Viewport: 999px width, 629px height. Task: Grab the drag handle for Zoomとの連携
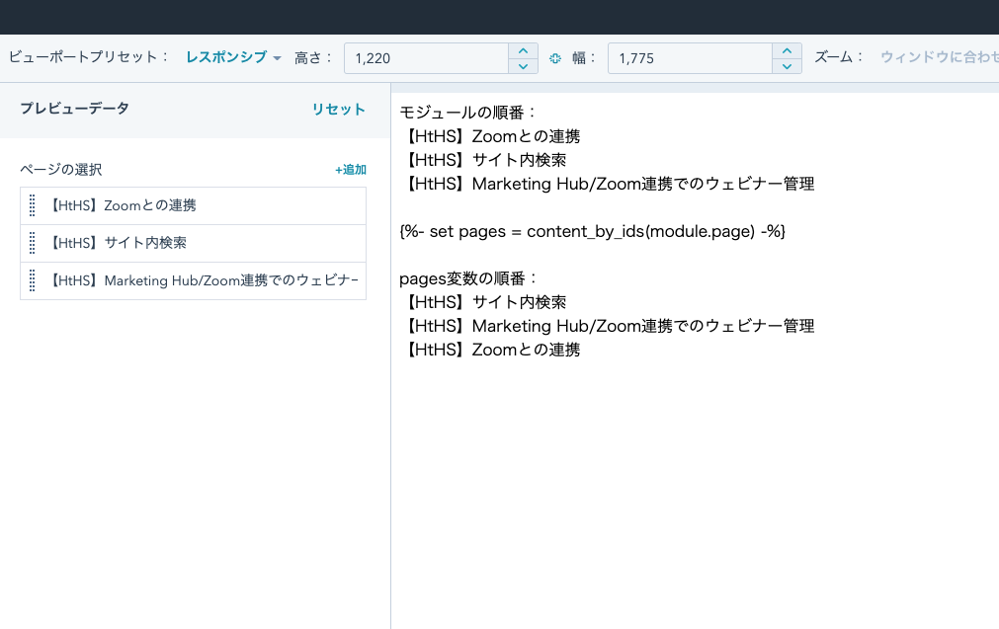[32, 205]
